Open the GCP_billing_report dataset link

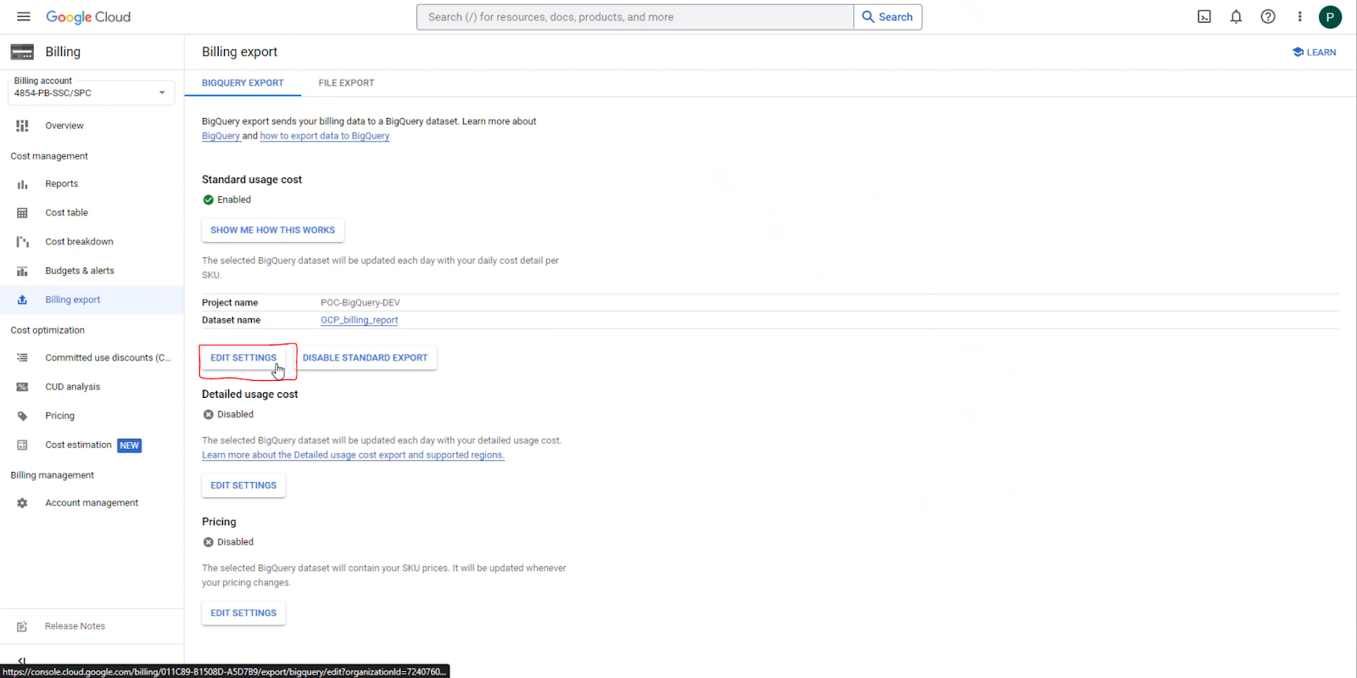[x=359, y=320]
